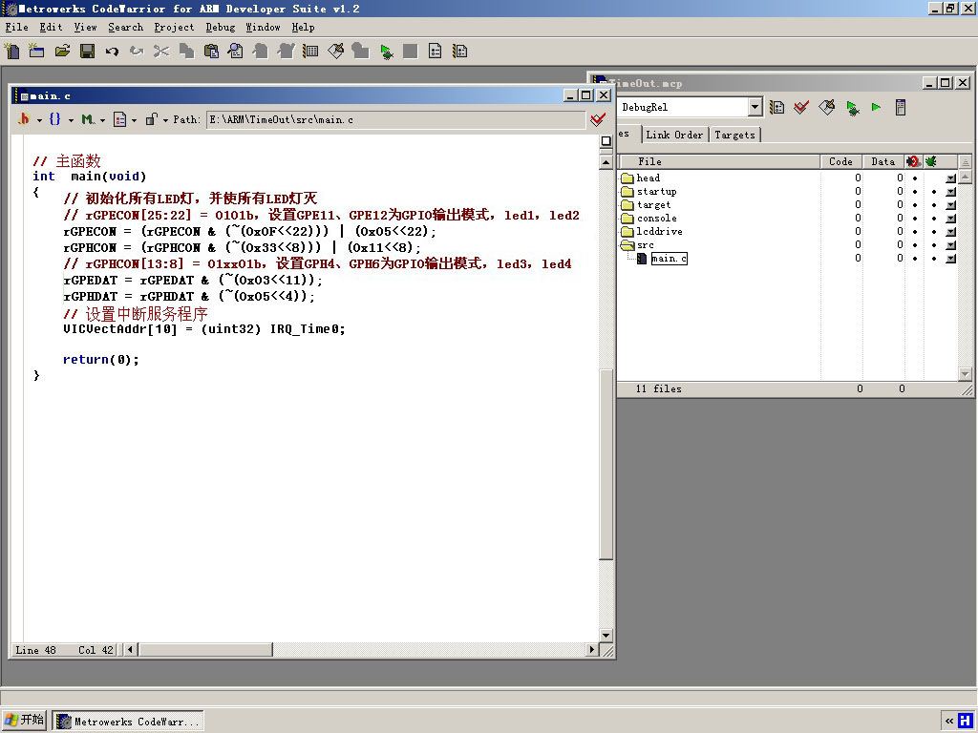
Task: Click the last settings-list icon in main toolbar
Action: [460, 52]
